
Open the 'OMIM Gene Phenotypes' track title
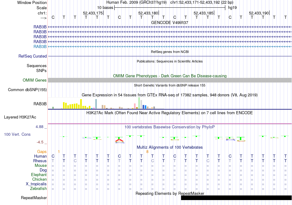tap(170, 76)
